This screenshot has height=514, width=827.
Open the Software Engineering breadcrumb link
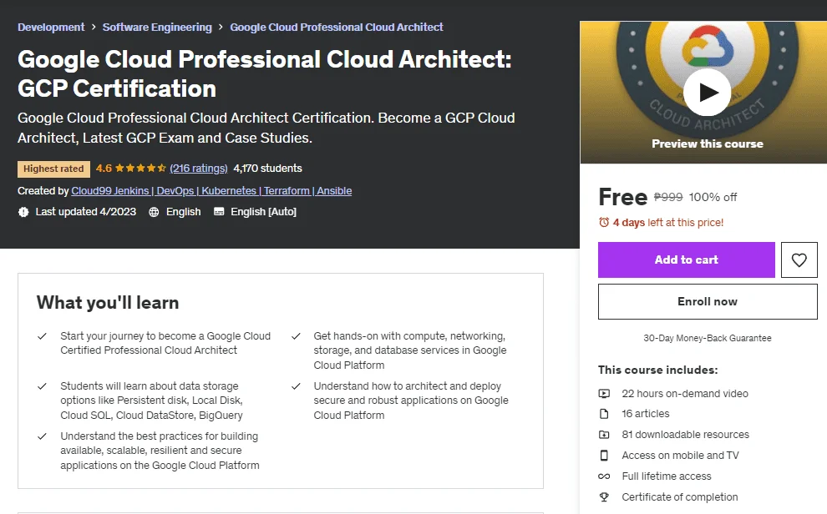(157, 28)
